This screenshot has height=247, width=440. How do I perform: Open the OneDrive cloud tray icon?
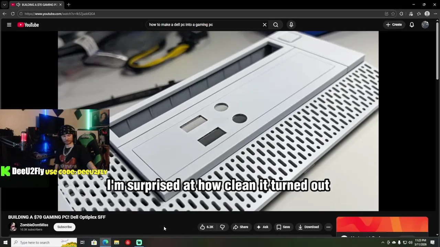coord(394,243)
